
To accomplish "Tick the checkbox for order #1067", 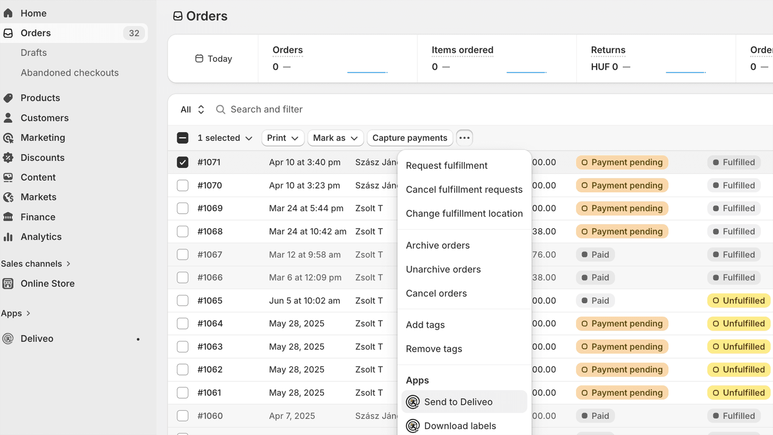I will [183, 255].
